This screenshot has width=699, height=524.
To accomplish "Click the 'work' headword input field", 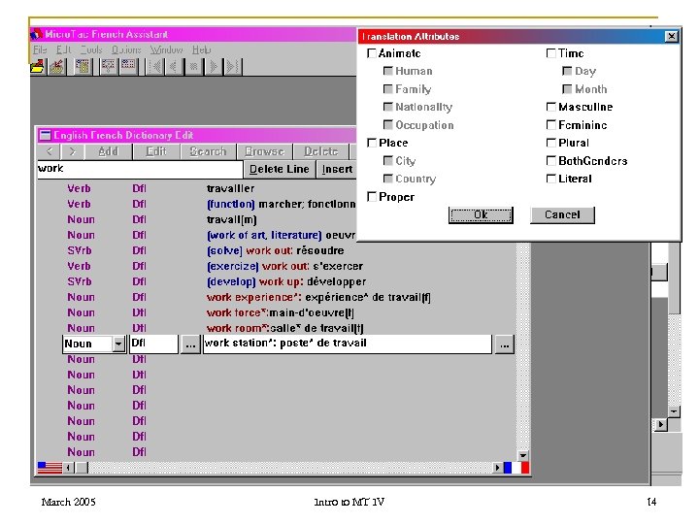I will pos(140,169).
